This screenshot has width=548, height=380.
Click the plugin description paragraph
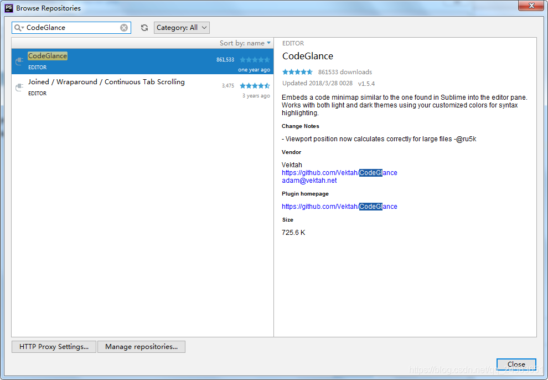[x=405, y=105]
